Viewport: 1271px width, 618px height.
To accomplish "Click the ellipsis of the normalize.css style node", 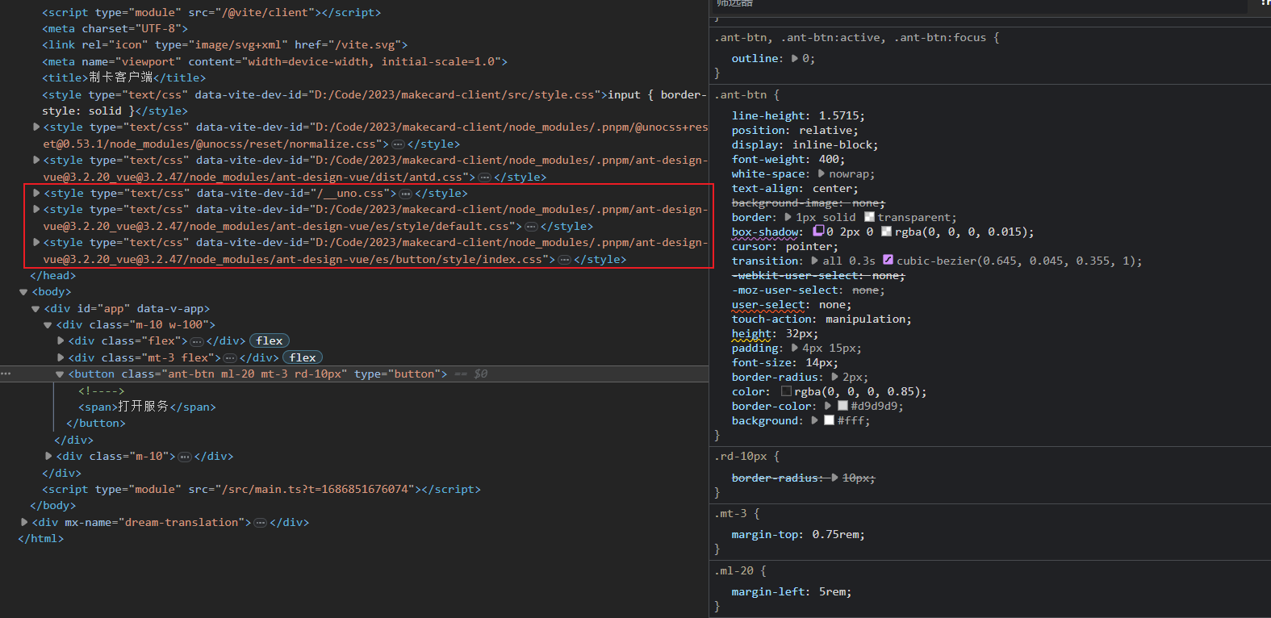I will (398, 144).
